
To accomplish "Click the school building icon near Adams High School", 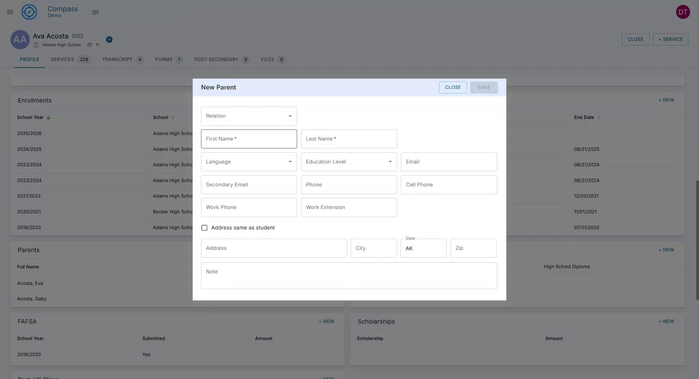I will click(x=36, y=45).
